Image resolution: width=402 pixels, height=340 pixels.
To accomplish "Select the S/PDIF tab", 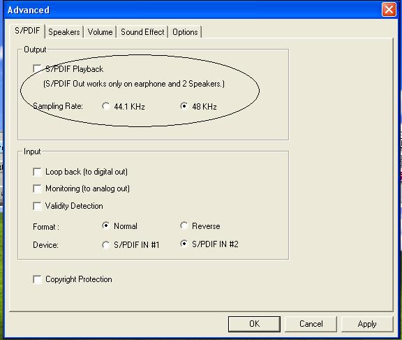I will pos(27,31).
